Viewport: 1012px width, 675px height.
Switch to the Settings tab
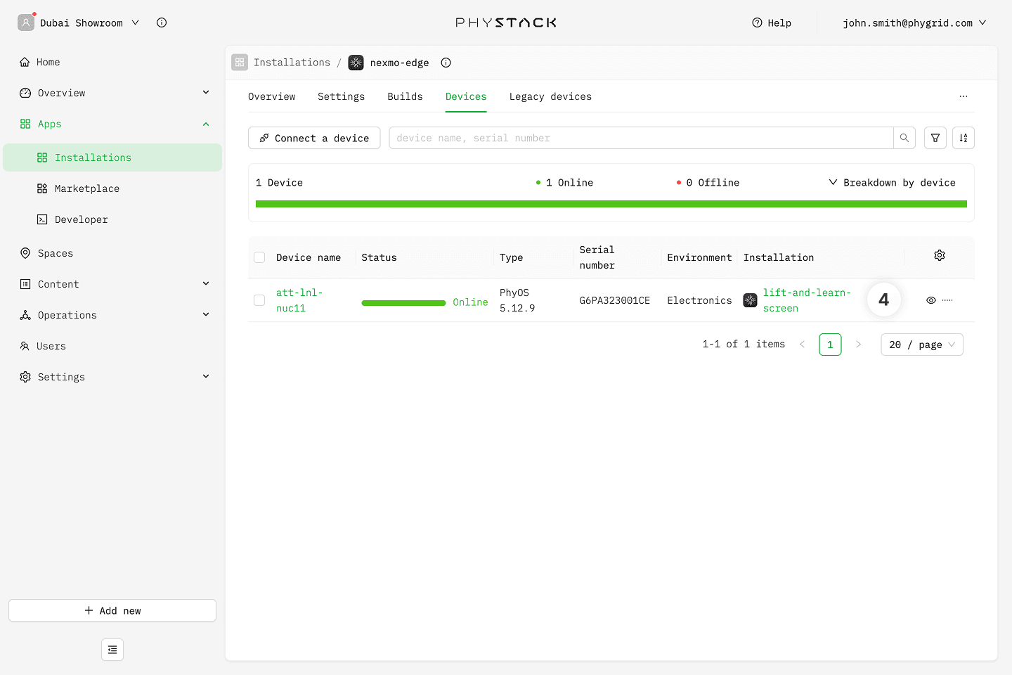coord(342,96)
